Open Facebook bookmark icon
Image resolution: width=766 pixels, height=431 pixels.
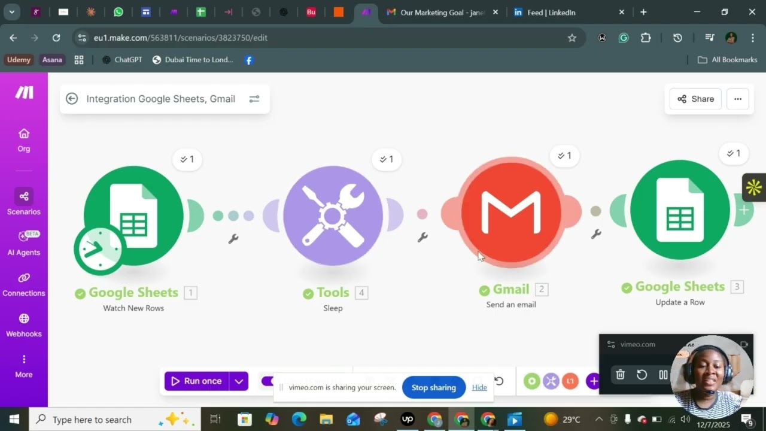[249, 60]
